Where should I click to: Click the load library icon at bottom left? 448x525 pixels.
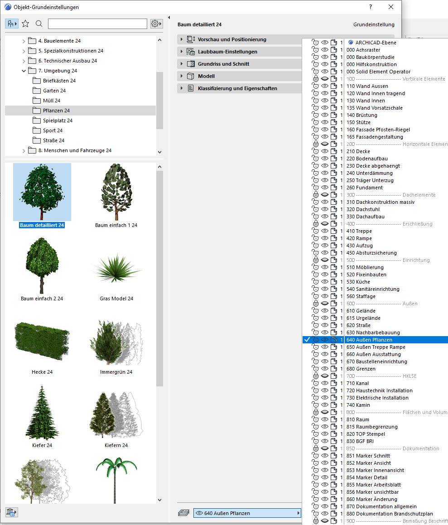click(11, 512)
